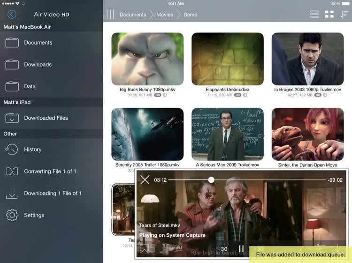Open the Downloads folder in sidebar
352x263 pixels.
[x=52, y=64]
